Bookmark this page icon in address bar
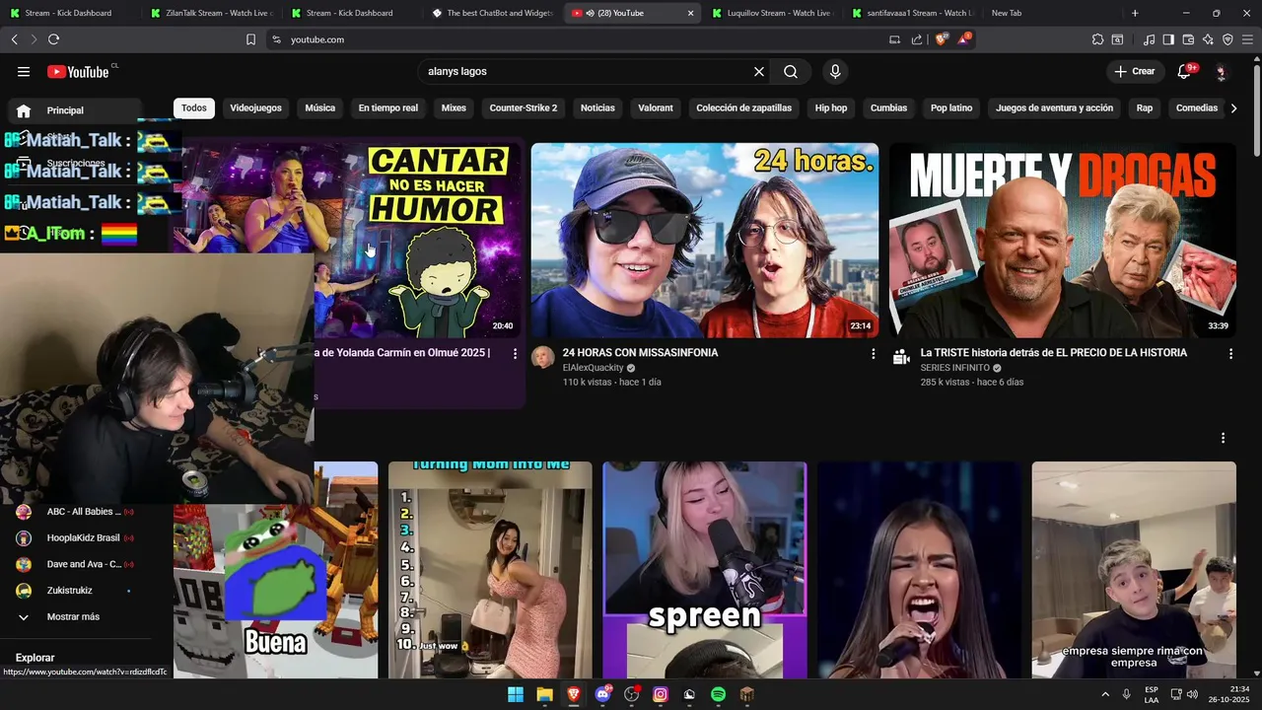The height and width of the screenshot is (710, 1262). point(250,39)
